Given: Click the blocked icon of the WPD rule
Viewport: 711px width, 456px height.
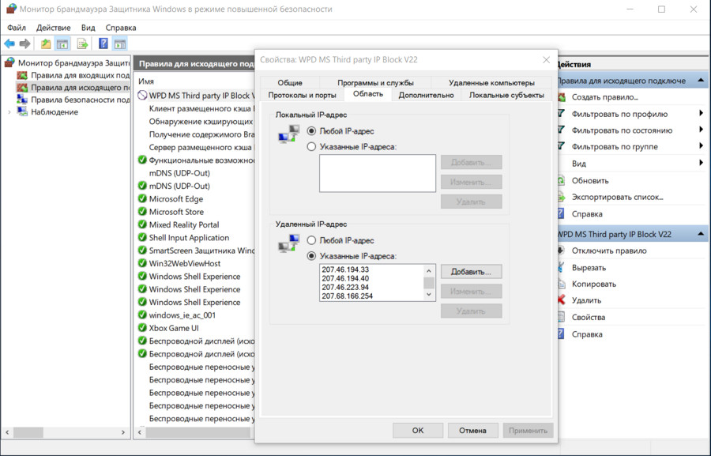Looking at the screenshot, I should coord(142,96).
